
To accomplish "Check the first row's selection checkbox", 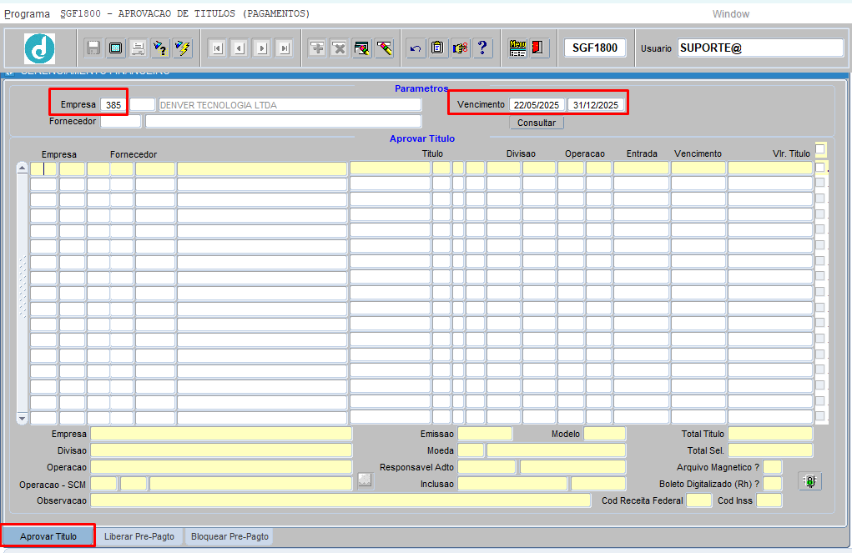I will 820,168.
